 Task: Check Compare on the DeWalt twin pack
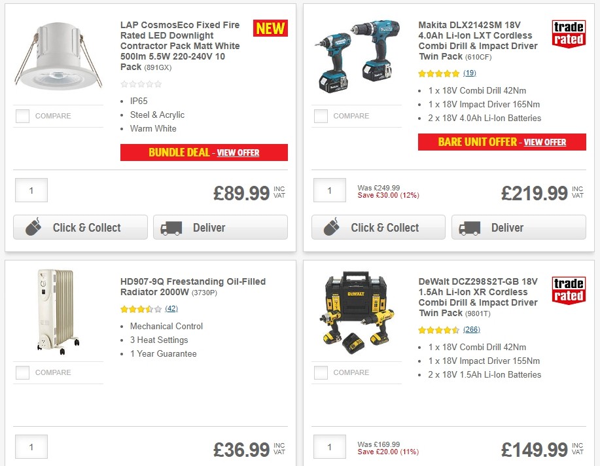[321, 372]
